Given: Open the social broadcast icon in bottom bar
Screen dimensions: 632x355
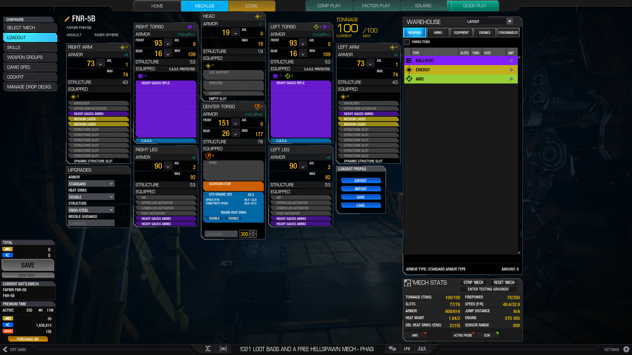Looking at the screenshot, I should point(223,349).
